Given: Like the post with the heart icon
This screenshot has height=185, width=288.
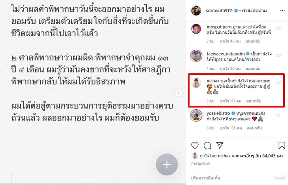Looking at the screenshot, I should point(195,145).
